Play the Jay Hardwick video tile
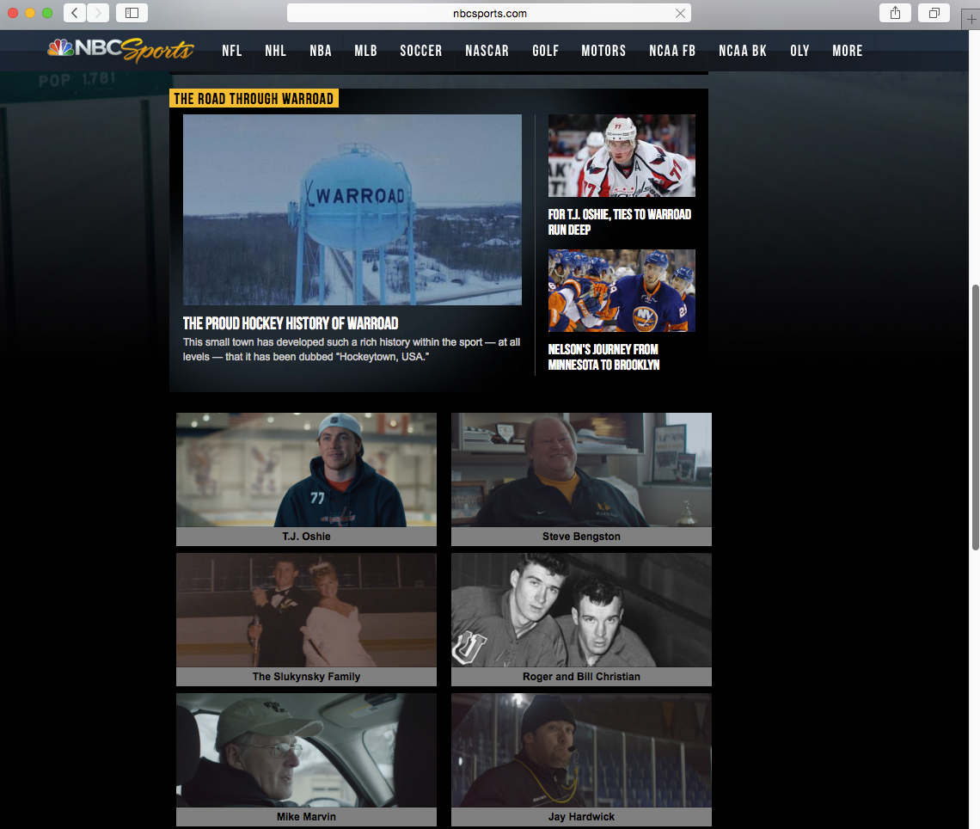 (x=581, y=750)
